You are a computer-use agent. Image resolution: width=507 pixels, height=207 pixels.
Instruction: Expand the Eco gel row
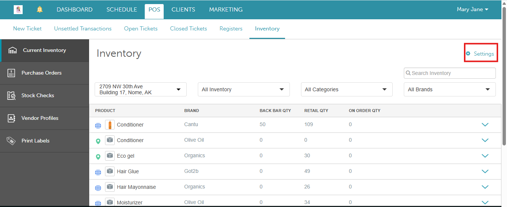pos(485,156)
